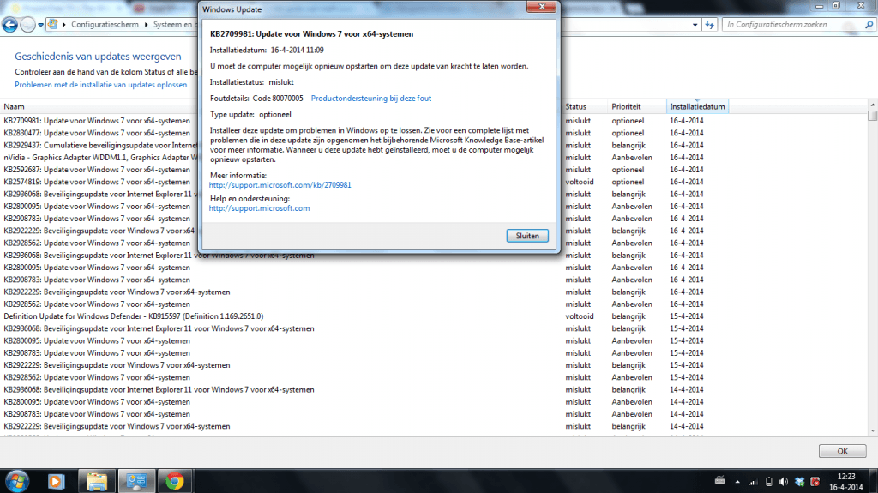The height and width of the screenshot is (493, 878).
Task: Click the Forward navigation arrow
Action: [27, 25]
